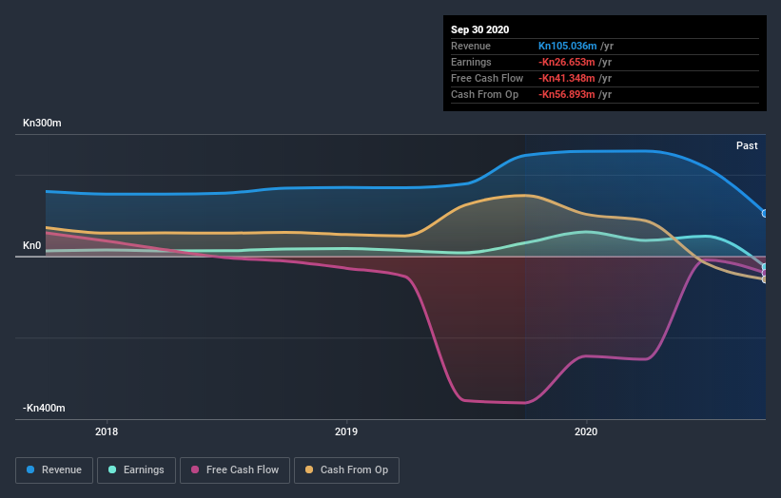Click the Earnings row label in tooltip
Screen dimensions: 781x498
click(471, 62)
